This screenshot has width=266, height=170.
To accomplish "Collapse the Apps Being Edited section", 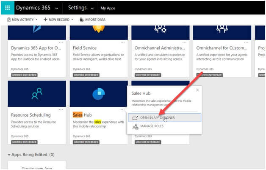I will 9,155.
